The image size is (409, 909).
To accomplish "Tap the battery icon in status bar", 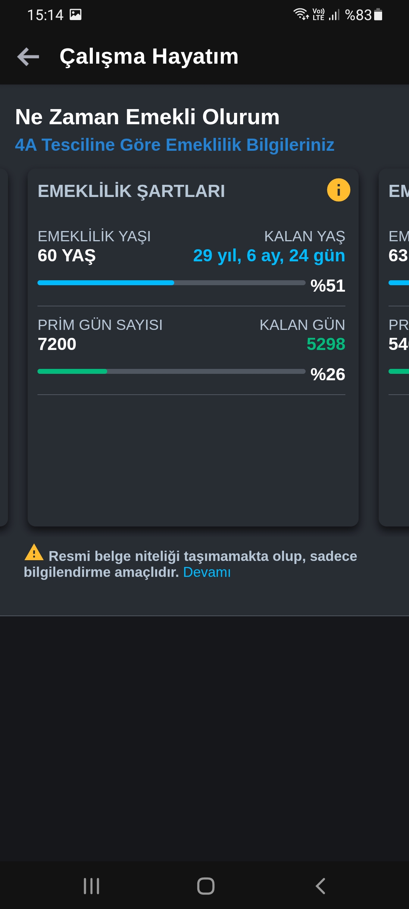I will pos(378,15).
